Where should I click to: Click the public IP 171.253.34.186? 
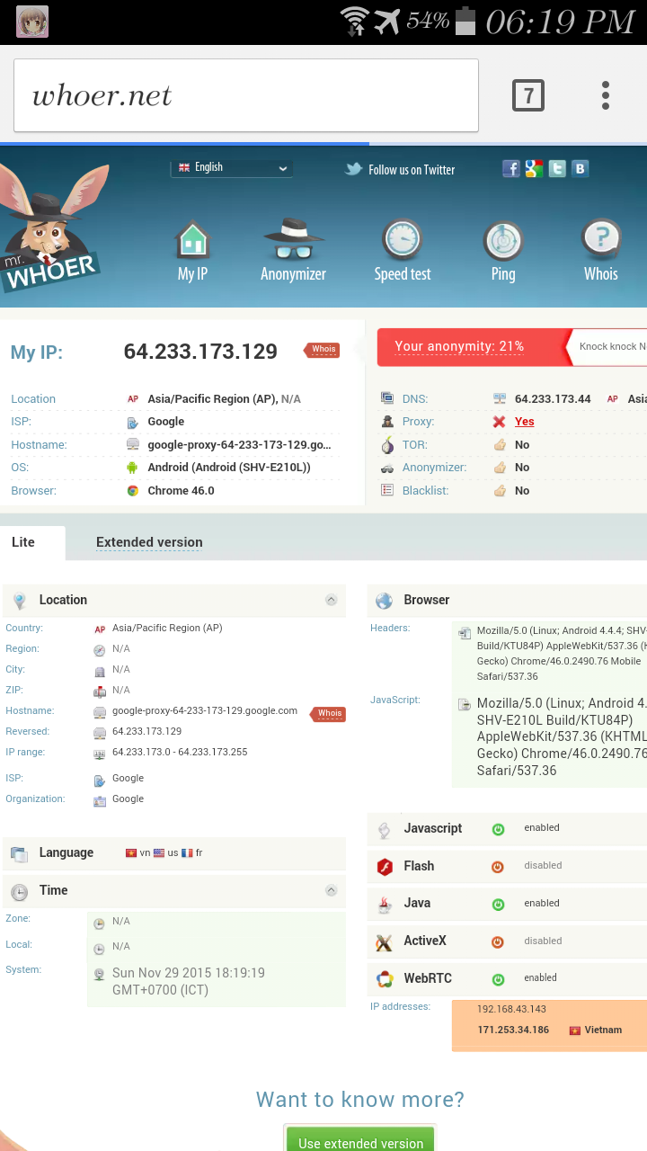513,1031
